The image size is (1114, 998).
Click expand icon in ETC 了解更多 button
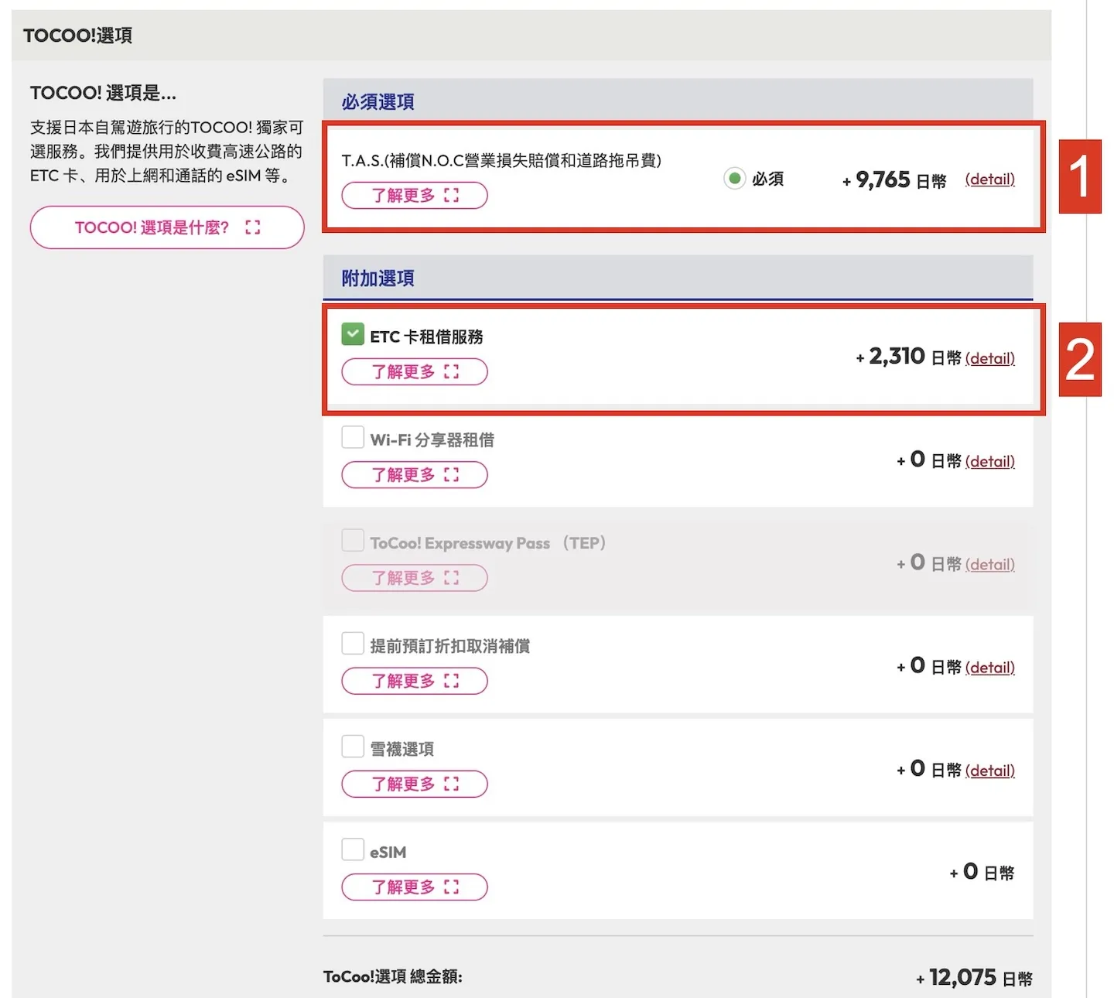452,372
